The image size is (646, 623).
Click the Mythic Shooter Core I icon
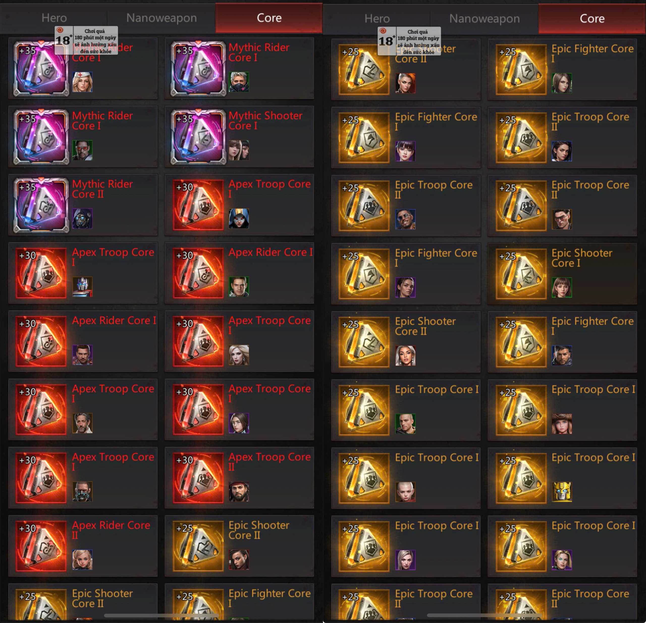point(198,137)
